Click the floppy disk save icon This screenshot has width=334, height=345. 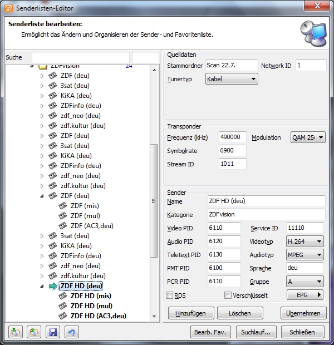53,332
